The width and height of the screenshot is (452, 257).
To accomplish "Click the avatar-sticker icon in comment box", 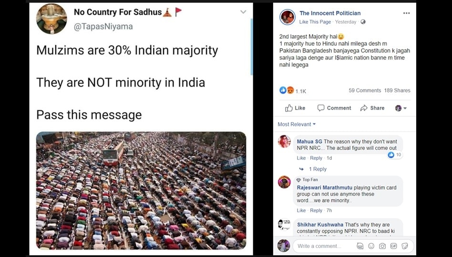I will tap(360, 246).
